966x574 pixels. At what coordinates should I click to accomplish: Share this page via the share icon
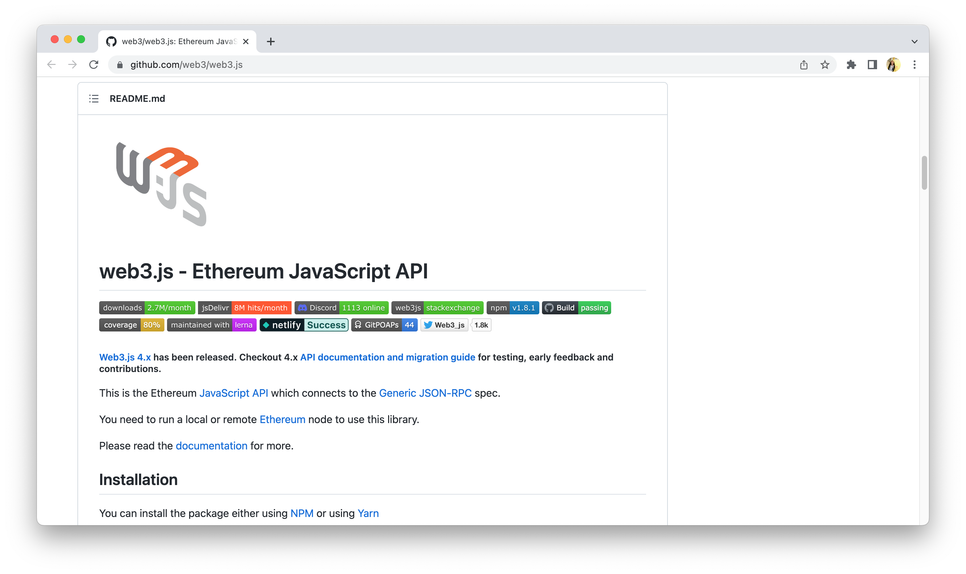pos(804,65)
